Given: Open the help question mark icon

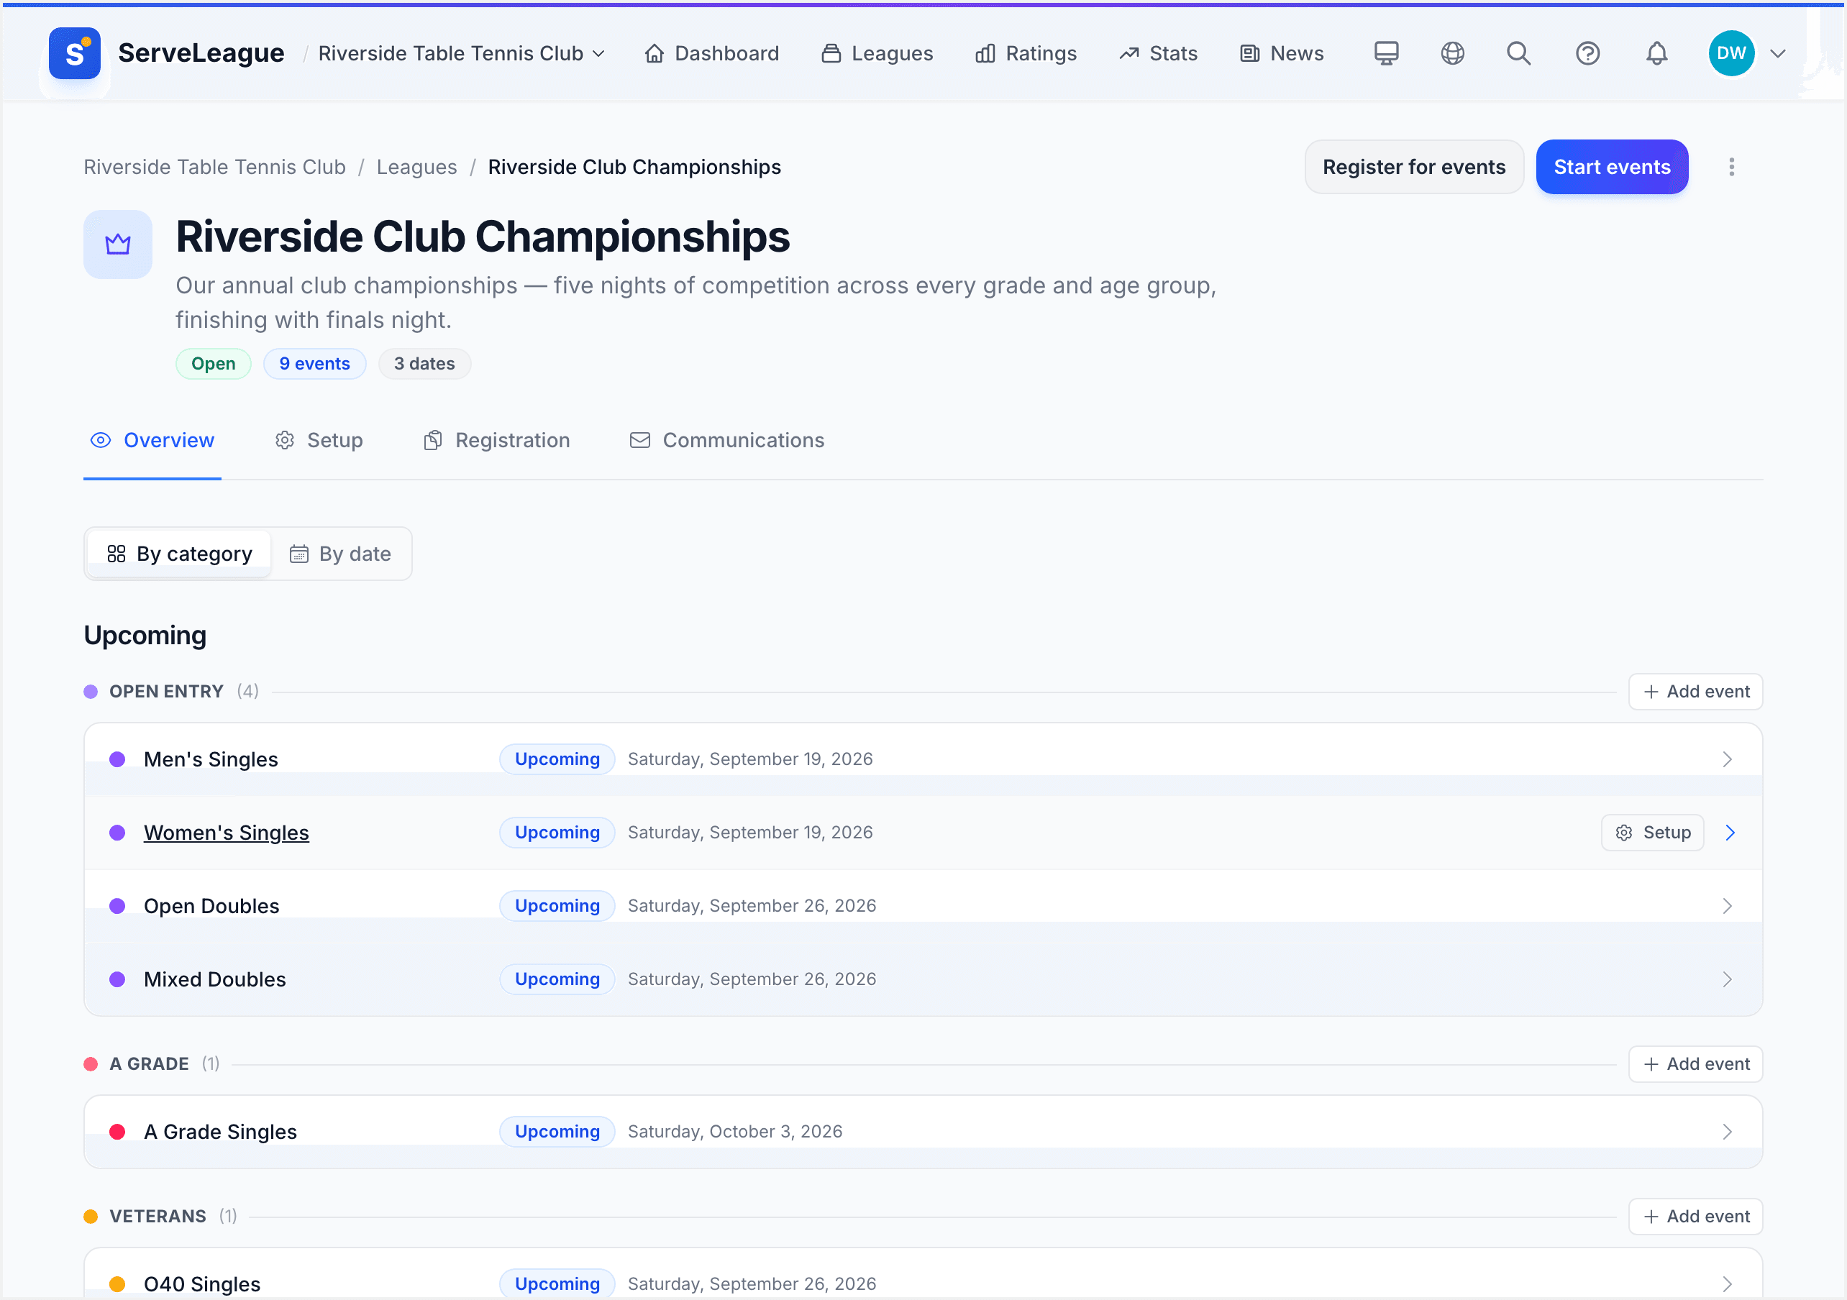Looking at the screenshot, I should point(1587,53).
